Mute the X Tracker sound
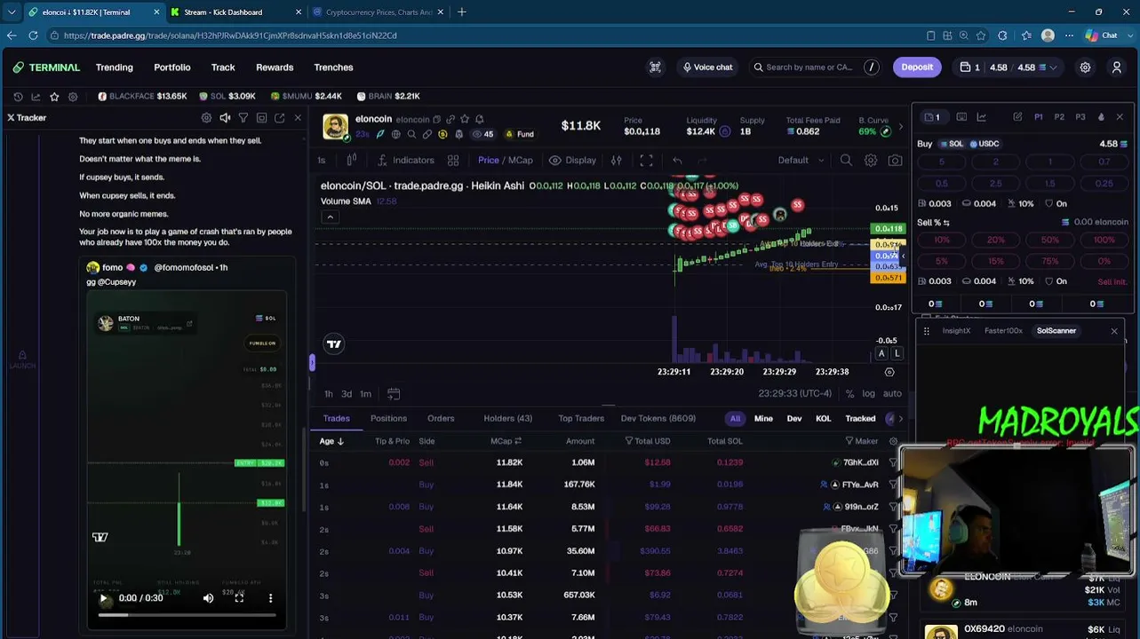The image size is (1140, 639). [x=225, y=118]
